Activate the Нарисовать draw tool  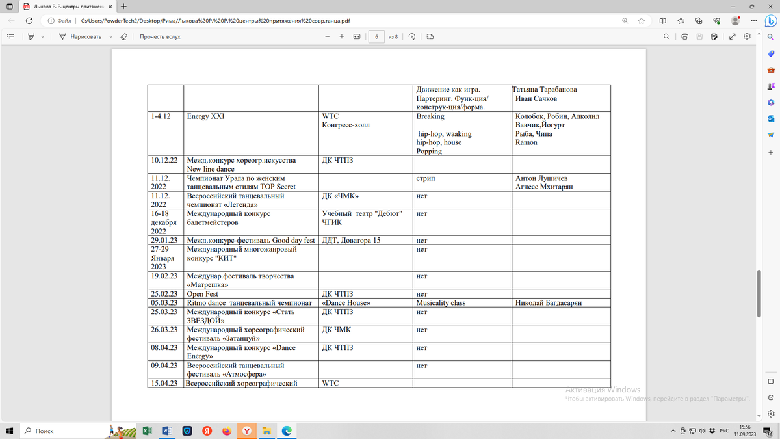pos(81,36)
